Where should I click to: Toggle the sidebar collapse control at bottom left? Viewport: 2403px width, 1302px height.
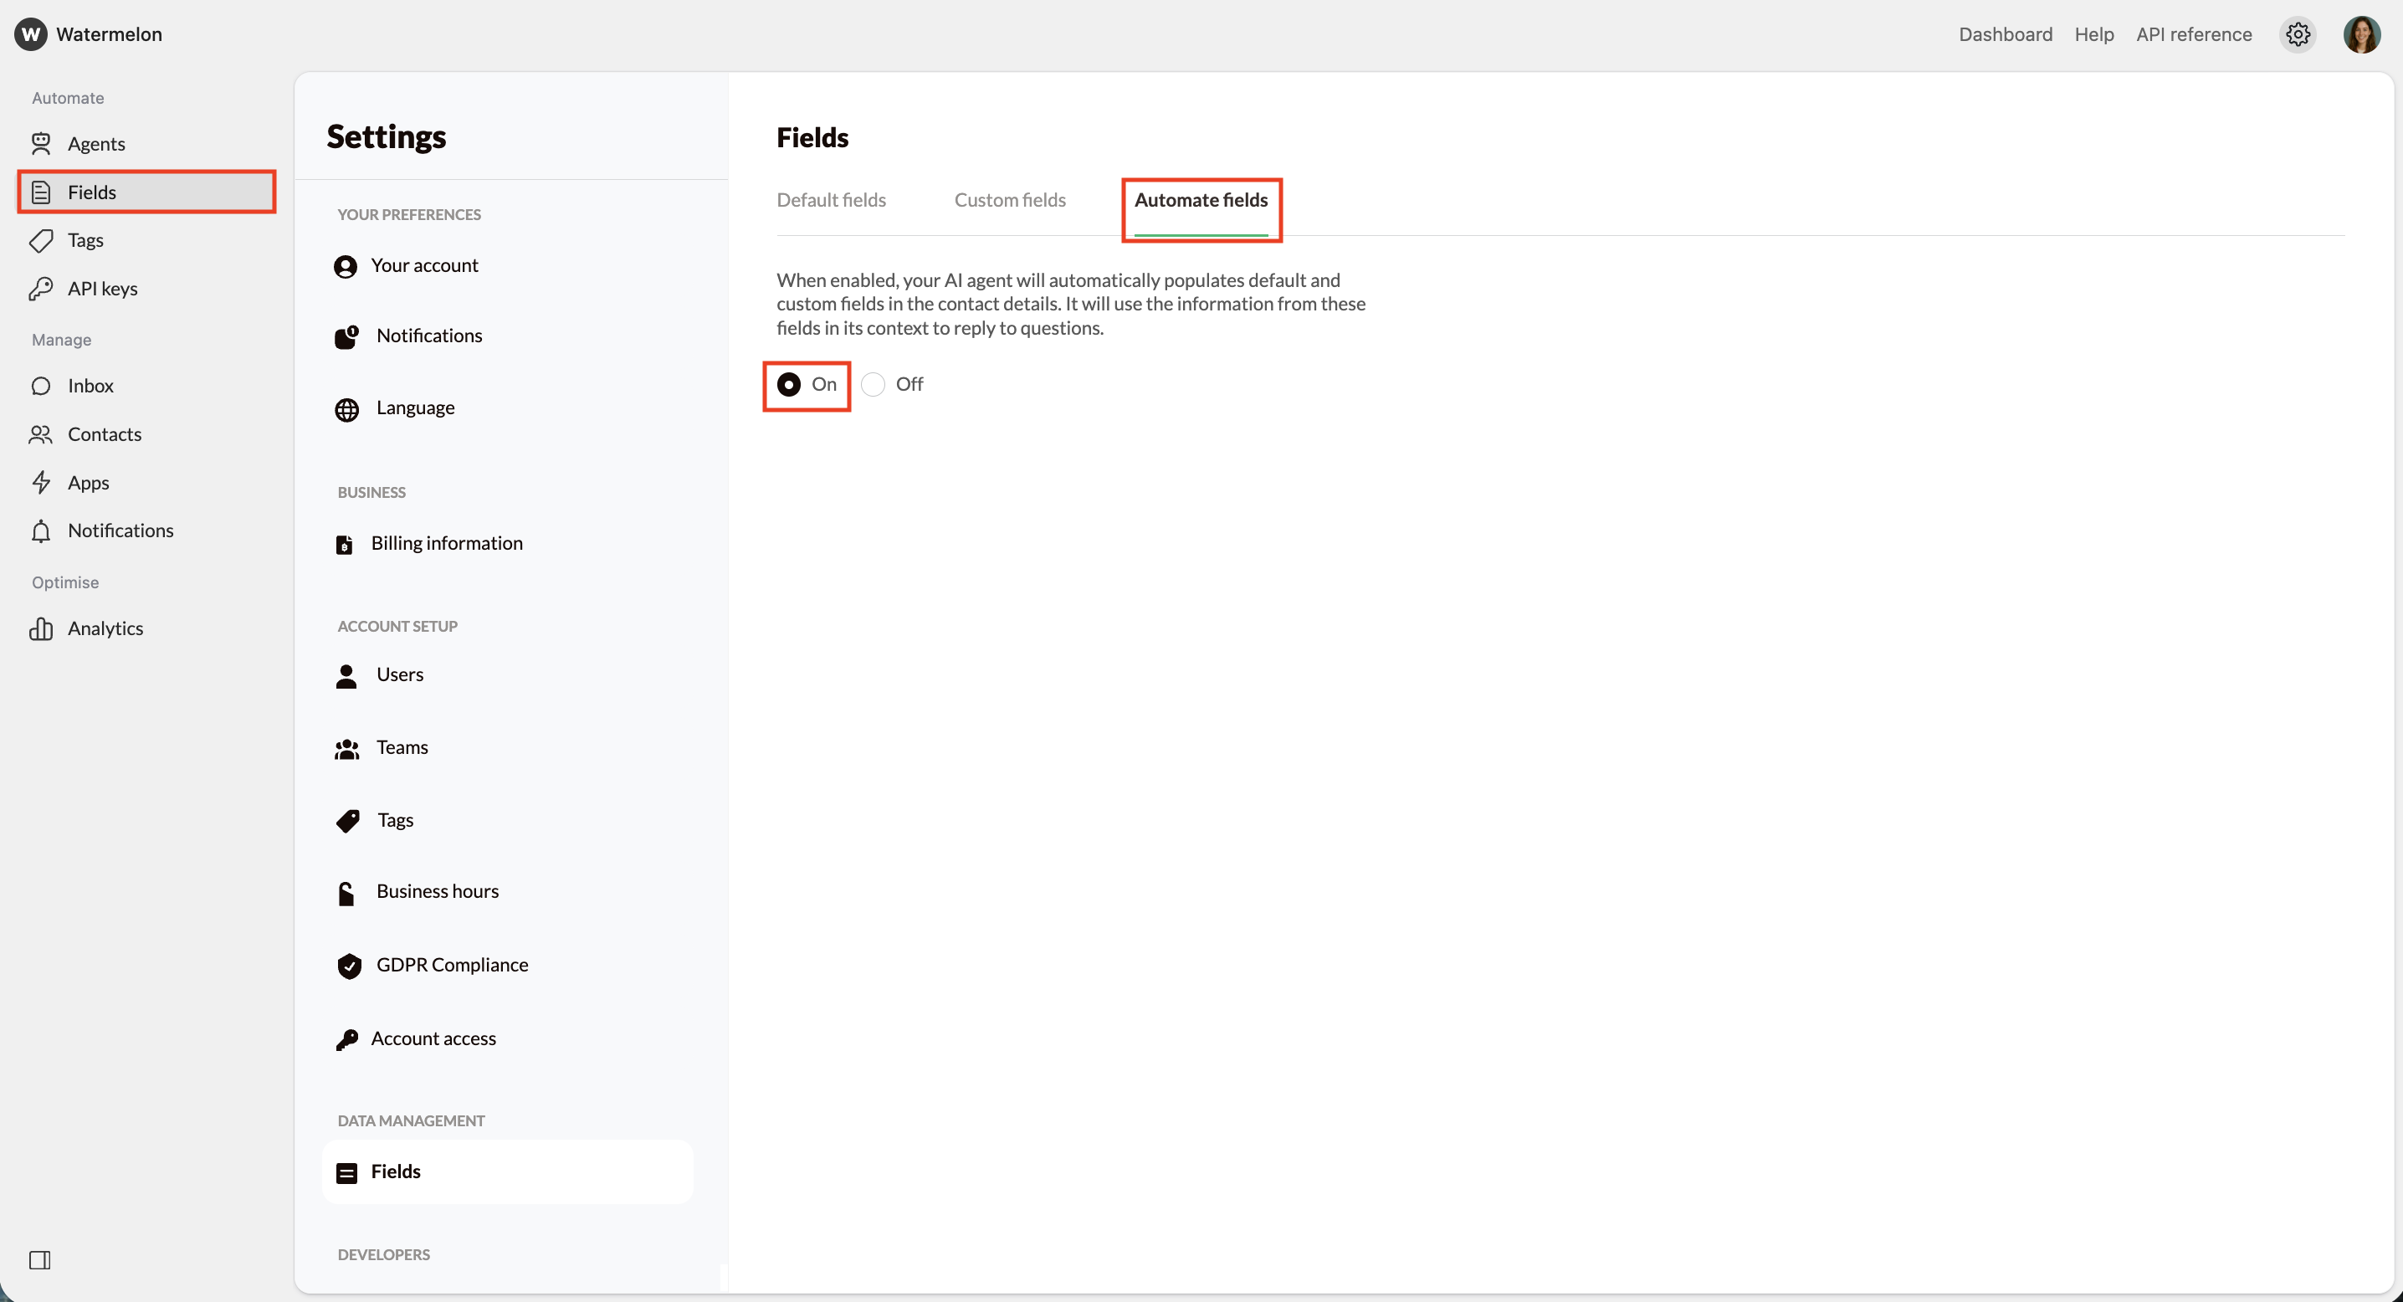[x=41, y=1260]
